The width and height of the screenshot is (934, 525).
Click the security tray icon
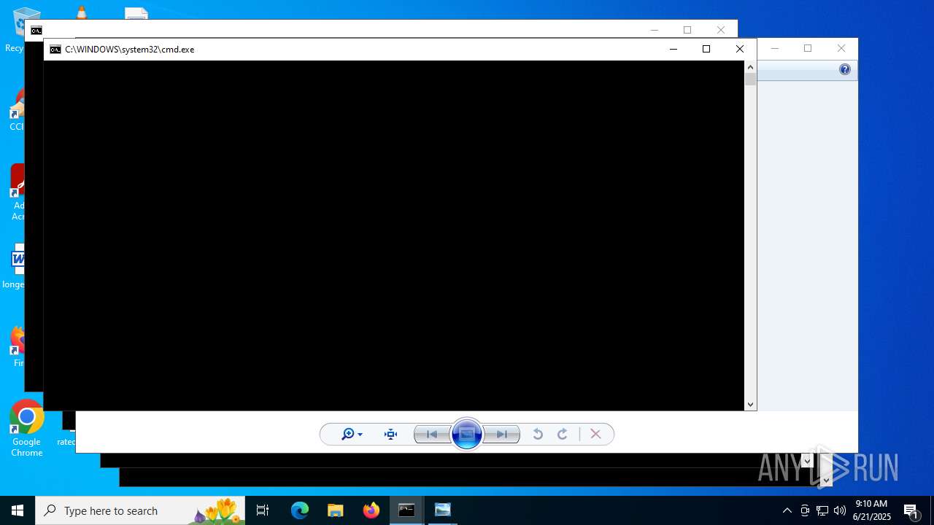pyautogui.click(x=805, y=510)
